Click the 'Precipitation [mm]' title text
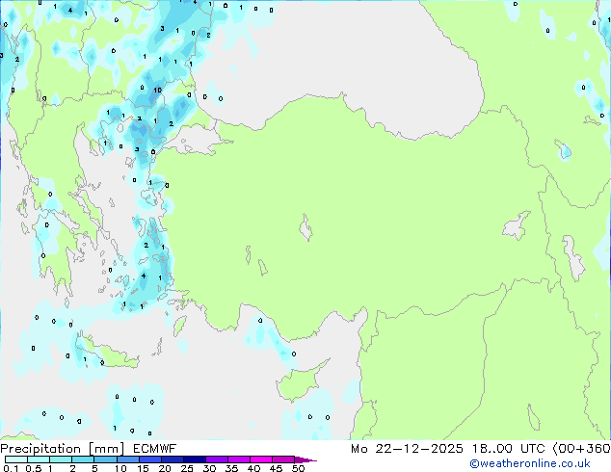Viewport: 611px width, 472px height. (63, 449)
